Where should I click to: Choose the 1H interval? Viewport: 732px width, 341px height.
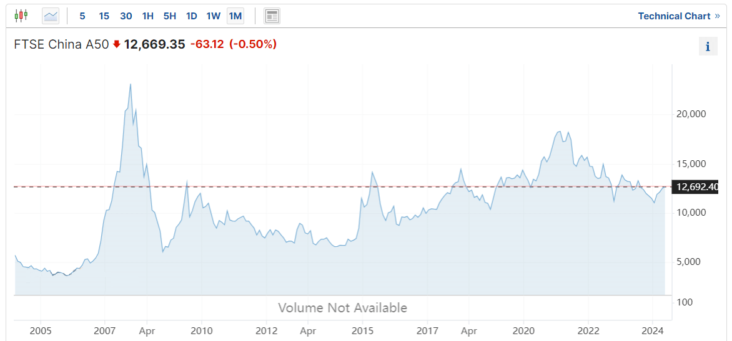click(x=148, y=16)
